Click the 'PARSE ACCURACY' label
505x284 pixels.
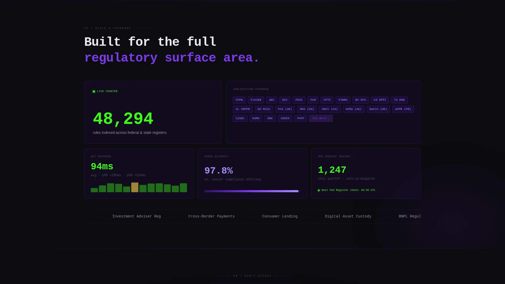click(x=216, y=156)
